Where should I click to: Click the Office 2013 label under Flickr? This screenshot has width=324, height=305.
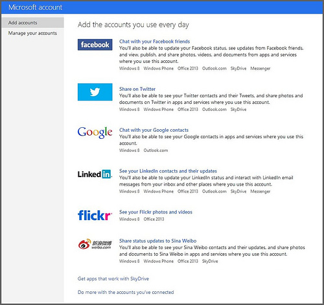tap(154, 219)
